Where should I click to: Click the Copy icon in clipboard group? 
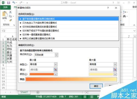pos(10,16)
